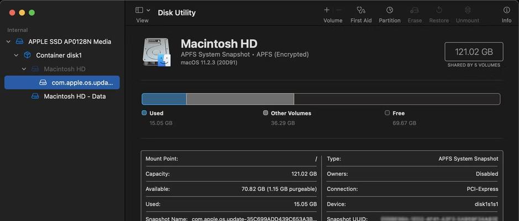Click the Restore arrow icon
Viewport: 519px width, 221px height.
[x=439, y=10]
